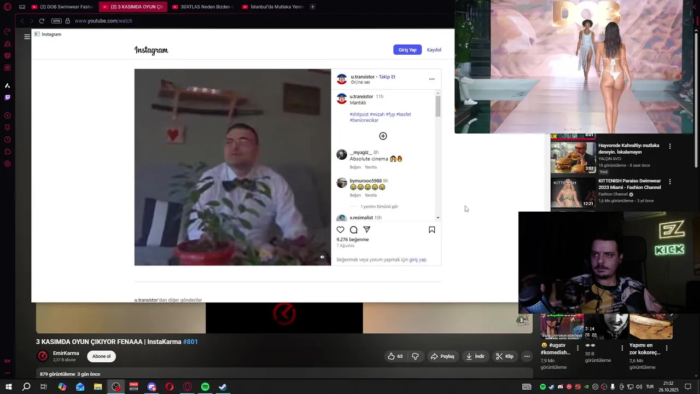Viewport: 700px width, 394px height.
Task: Open Twitch panel in Opera sidebar
Action: click(8, 97)
